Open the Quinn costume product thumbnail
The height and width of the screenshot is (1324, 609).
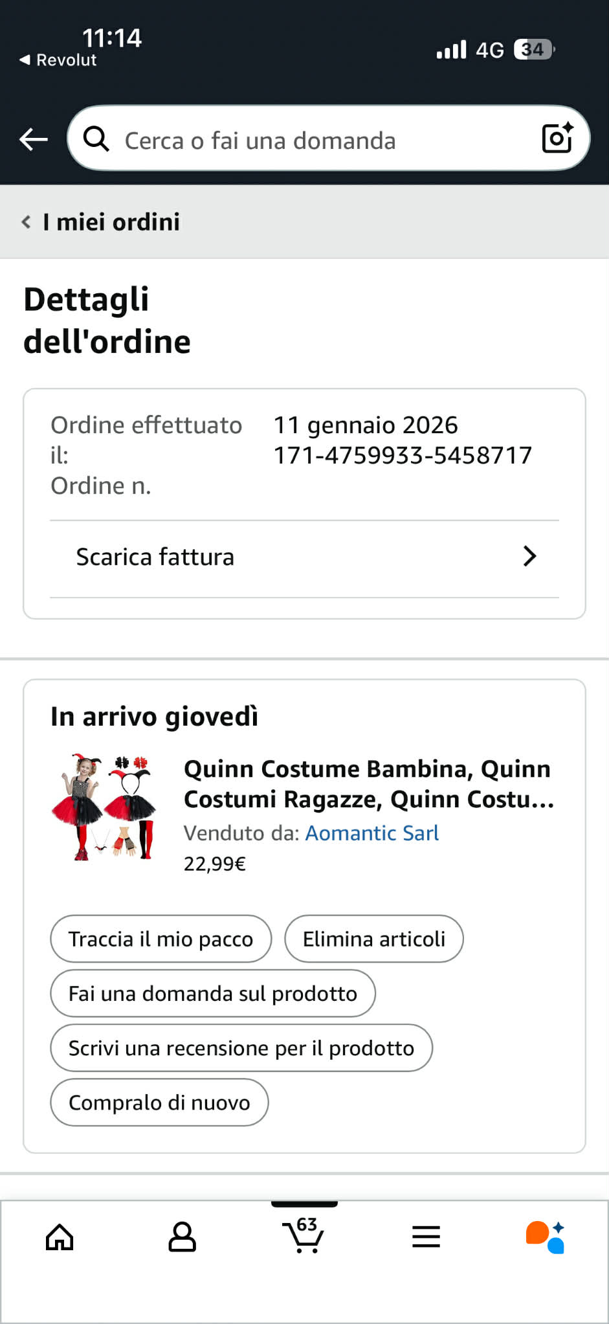click(x=105, y=807)
